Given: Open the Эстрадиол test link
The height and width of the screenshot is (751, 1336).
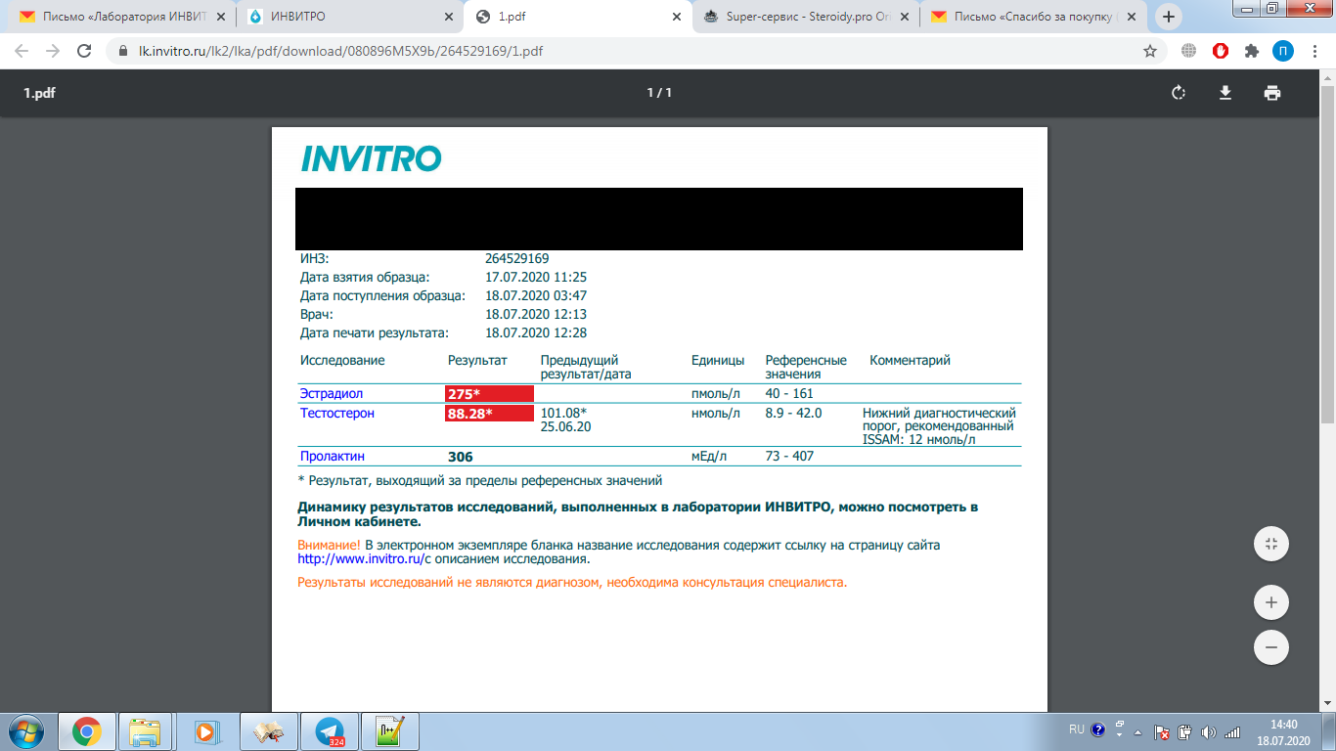Looking at the screenshot, I should point(331,394).
